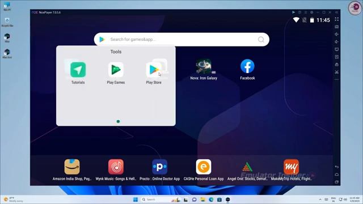Click the Google Play logo in search bar
Image resolution: width=363 pixels, height=204 pixels.
(102, 40)
